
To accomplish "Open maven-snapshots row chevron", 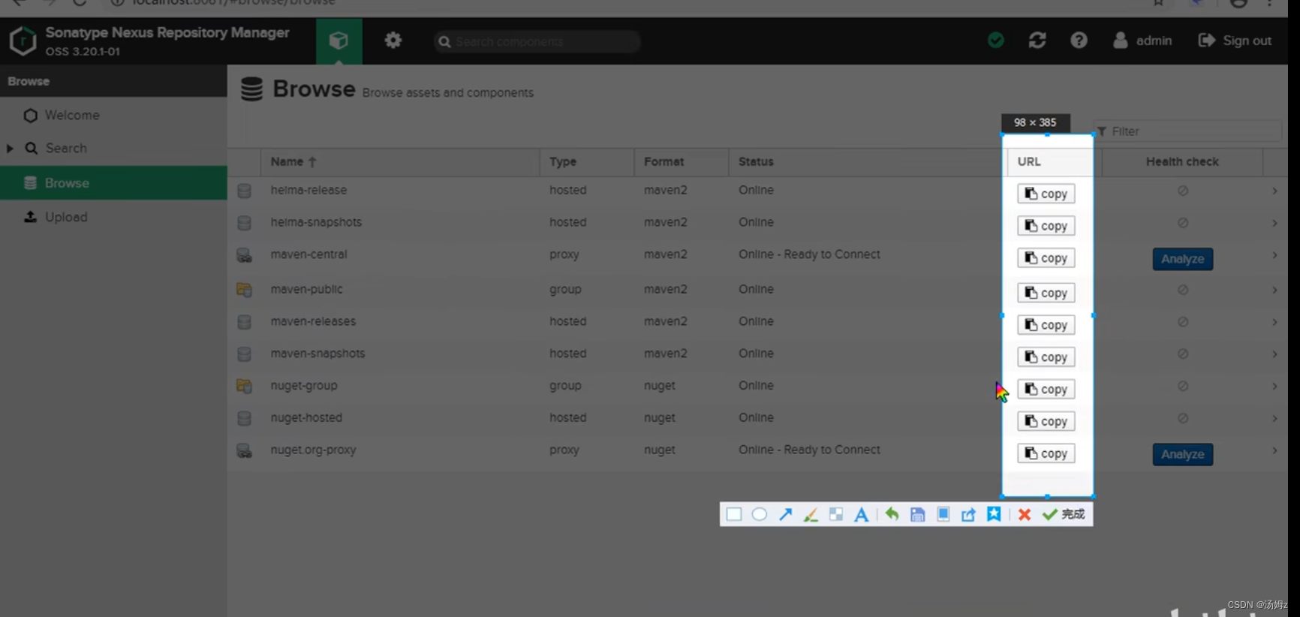I will coord(1274,354).
